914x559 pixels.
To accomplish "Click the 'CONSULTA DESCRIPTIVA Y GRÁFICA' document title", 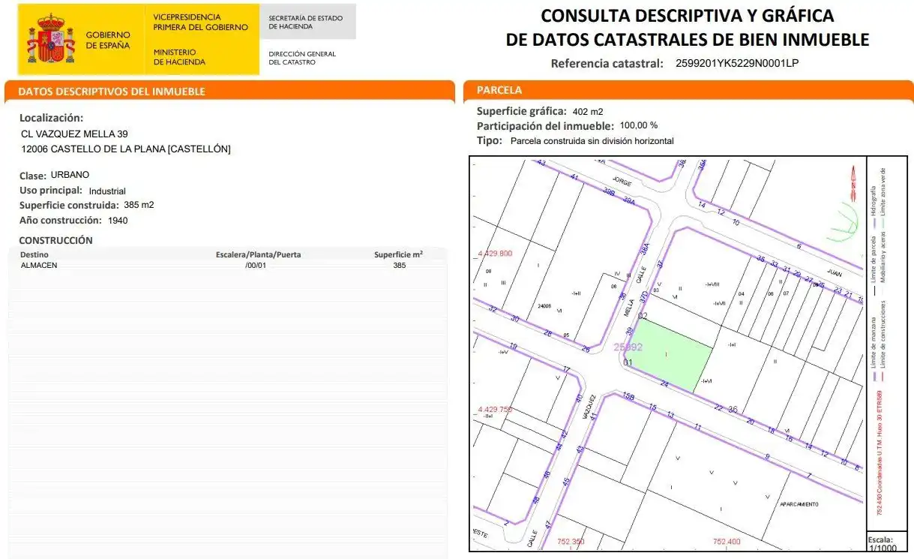I will (x=688, y=16).
